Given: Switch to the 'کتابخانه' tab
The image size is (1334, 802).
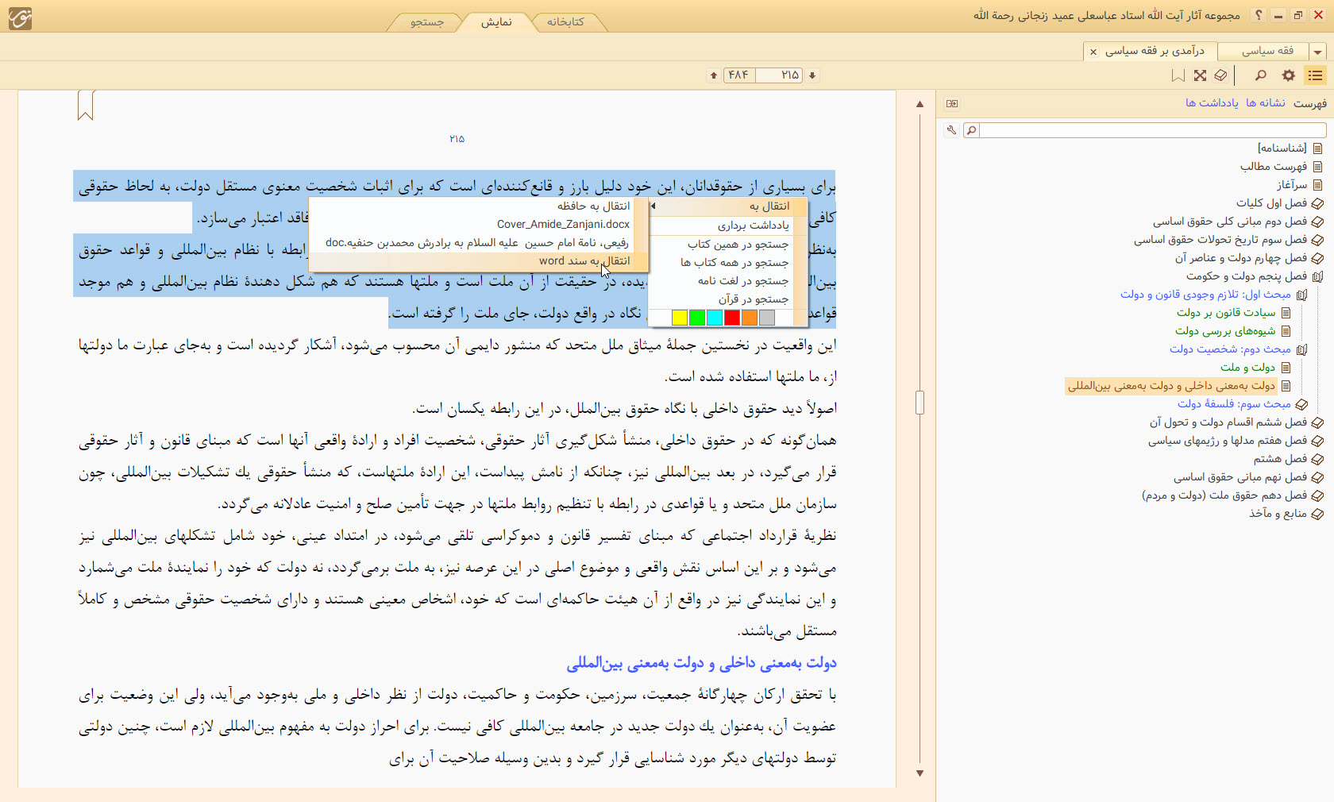Looking at the screenshot, I should [x=565, y=22].
